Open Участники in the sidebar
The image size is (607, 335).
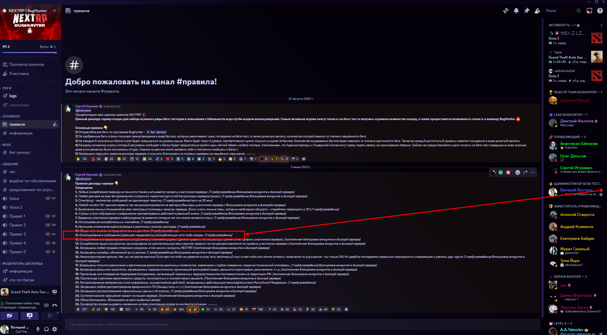pos(19,74)
